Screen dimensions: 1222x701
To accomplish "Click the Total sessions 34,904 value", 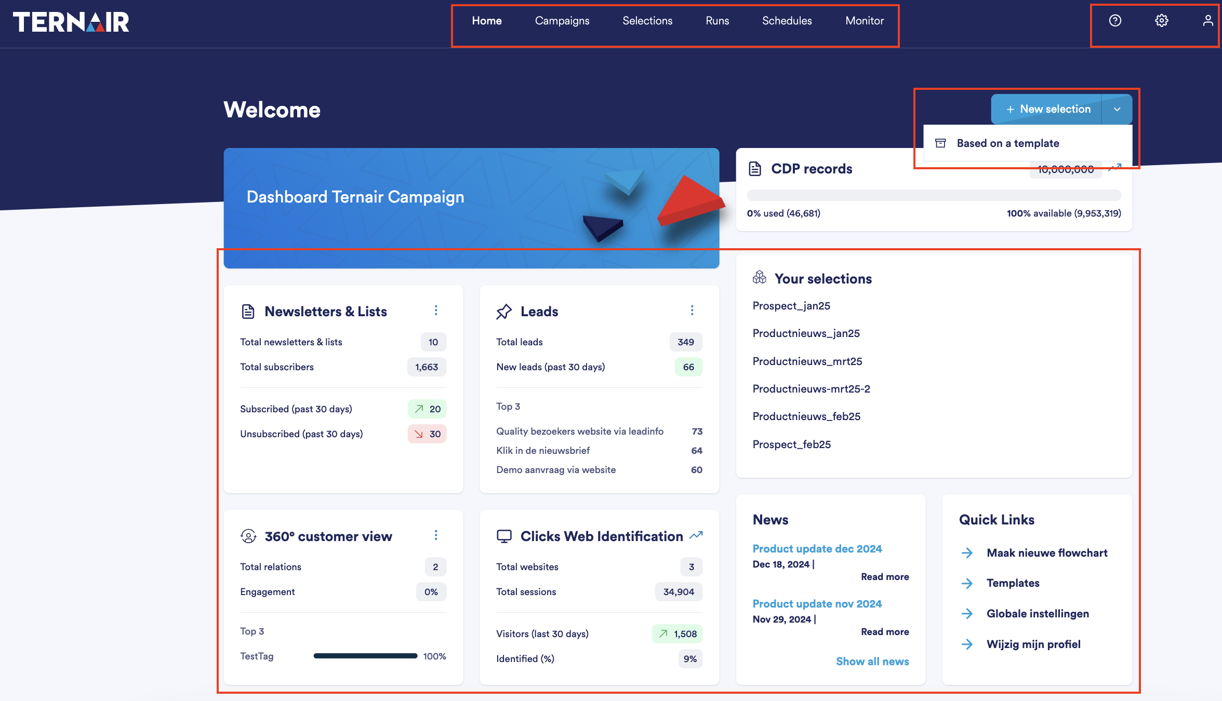I will click(679, 592).
